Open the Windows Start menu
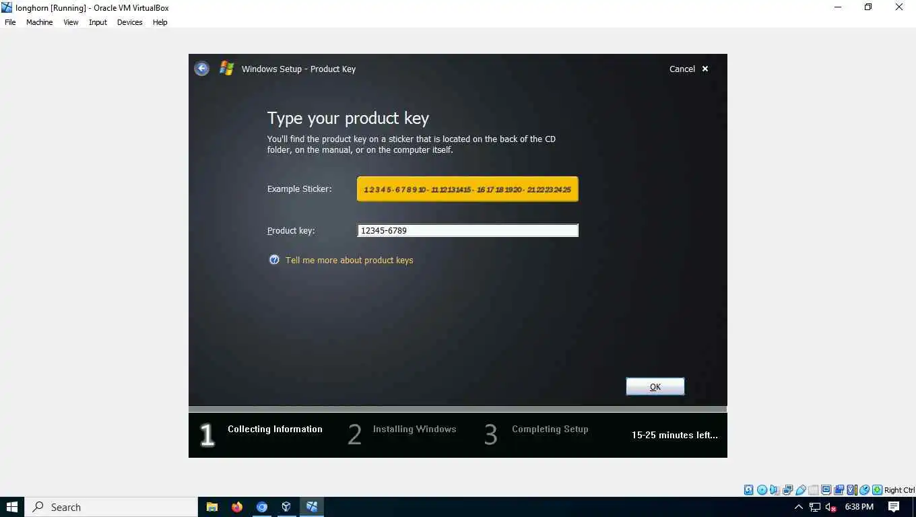Screen dimensions: 916x517 [x=12, y=507]
